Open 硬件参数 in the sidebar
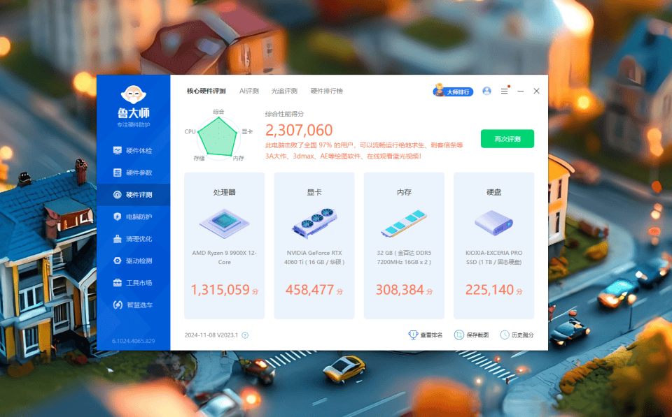The height and width of the screenshot is (417, 672). (x=133, y=173)
